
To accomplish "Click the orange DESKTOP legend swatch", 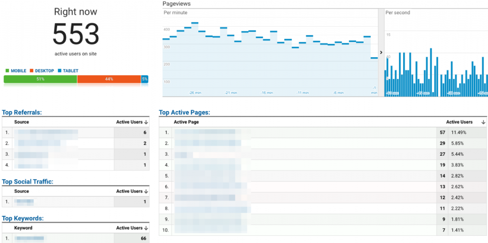I will click(32, 71).
